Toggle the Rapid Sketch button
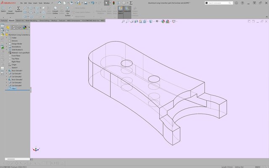Image resolution: width=269 pixels, height=168 pixels. [x=121, y=10]
